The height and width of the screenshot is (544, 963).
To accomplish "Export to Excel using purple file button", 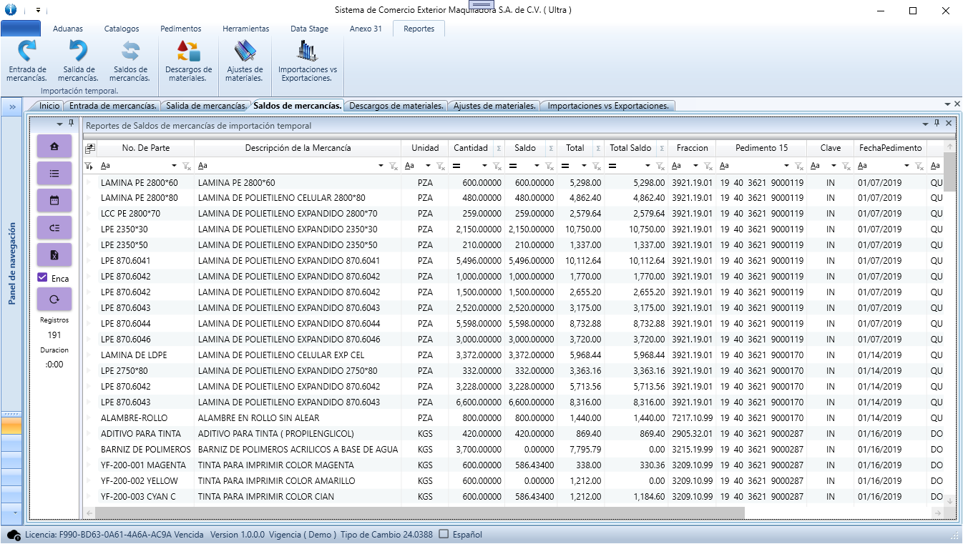I will 54,254.
